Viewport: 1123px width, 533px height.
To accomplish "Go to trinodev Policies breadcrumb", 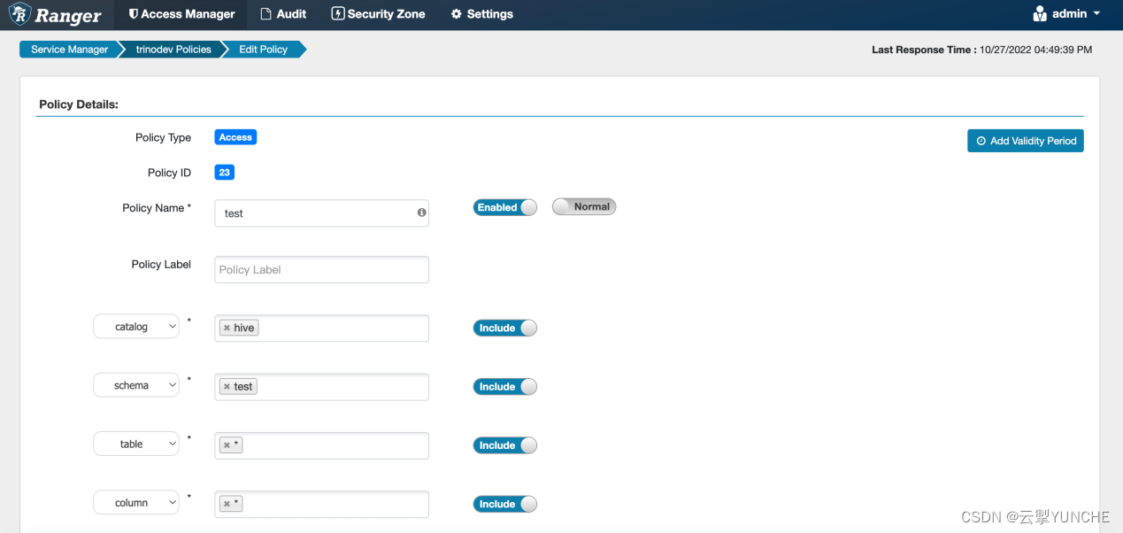I will (173, 50).
